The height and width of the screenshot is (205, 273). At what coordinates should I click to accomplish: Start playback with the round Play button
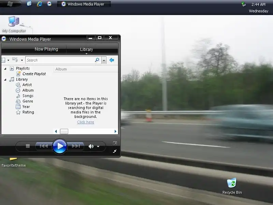[59, 146]
